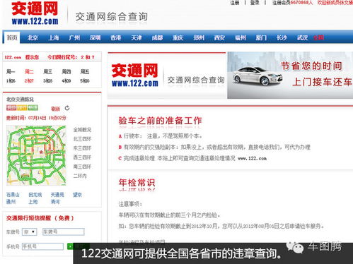Select 长沙 in the city navigation bar
The height and width of the screenshot is (264, 353).
click(282, 37)
